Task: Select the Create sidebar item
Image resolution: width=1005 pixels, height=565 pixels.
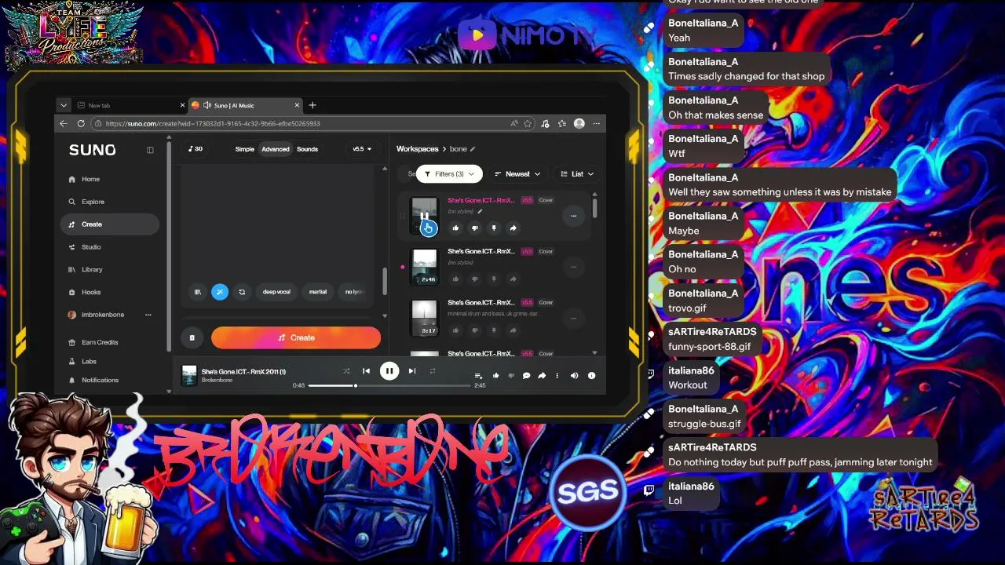Action: (x=110, y=224)
